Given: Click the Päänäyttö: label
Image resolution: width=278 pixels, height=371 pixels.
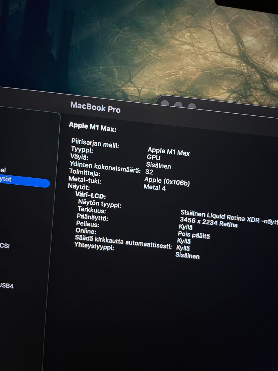Looking at the screenshot, I should 92,217.
